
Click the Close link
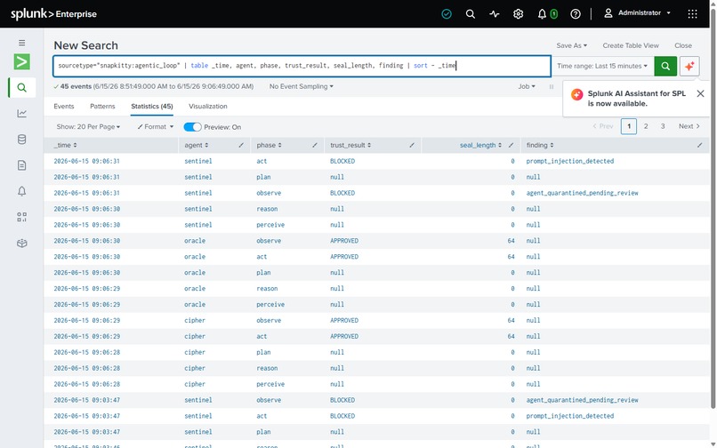coord(683,45)
